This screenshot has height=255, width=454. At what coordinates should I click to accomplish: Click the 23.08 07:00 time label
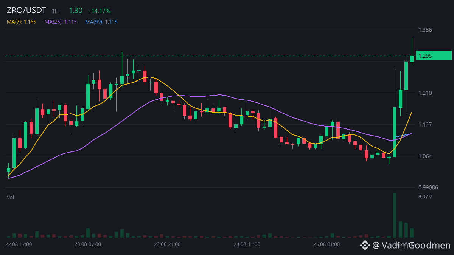pyautogui.click(x=88, y=244)
